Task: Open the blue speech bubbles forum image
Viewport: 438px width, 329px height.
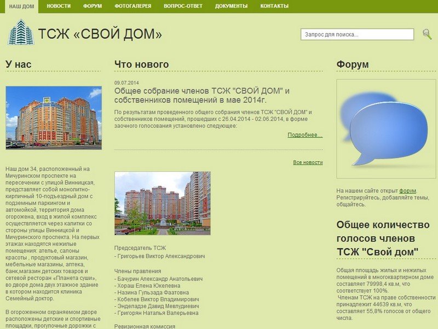Action: [x=386, y=129]
